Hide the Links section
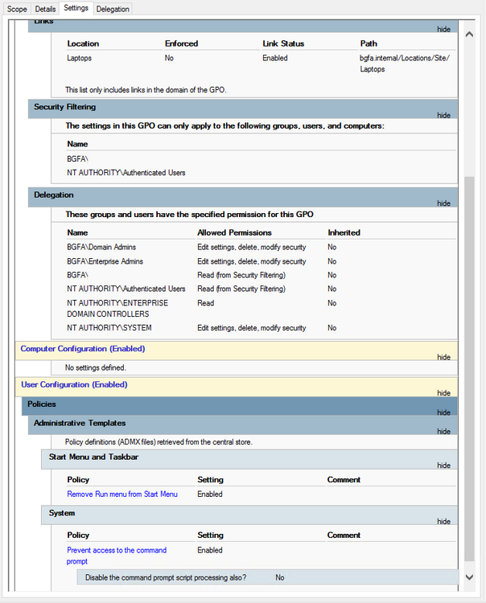Image resolution: width=486 pixels, height=603 pixels. tap(443, 29)
